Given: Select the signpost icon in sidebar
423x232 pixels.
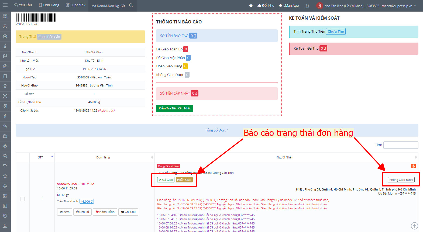Looking at the screenshot, I should tap(5, 166).
